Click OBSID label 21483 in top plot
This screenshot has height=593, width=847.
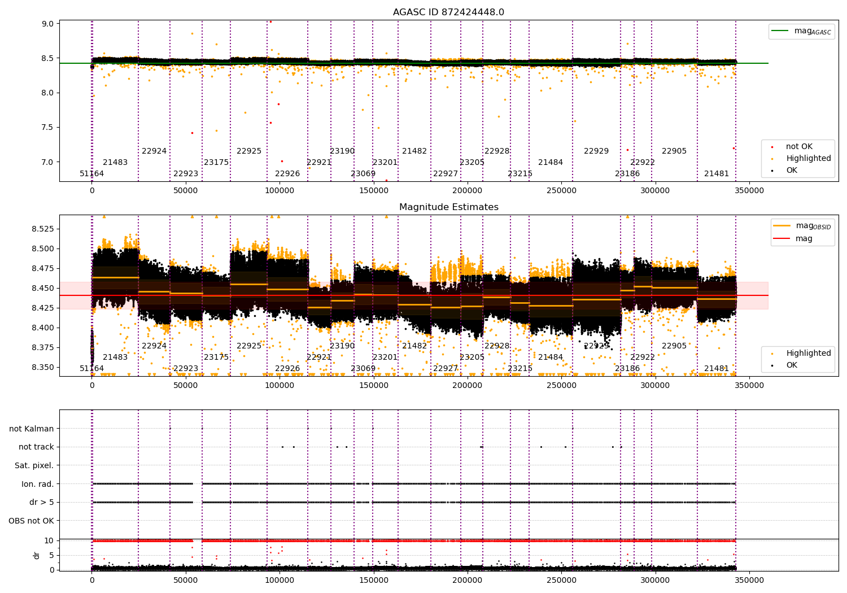click(x=115, y=163)
